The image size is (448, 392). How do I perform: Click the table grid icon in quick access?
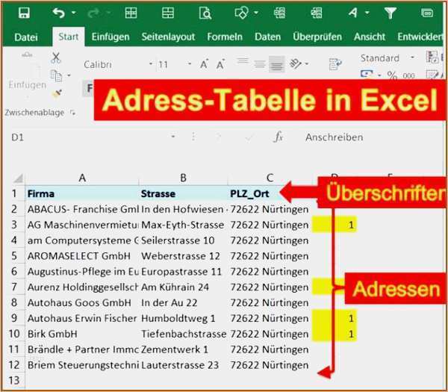click(x=131, y=13)
